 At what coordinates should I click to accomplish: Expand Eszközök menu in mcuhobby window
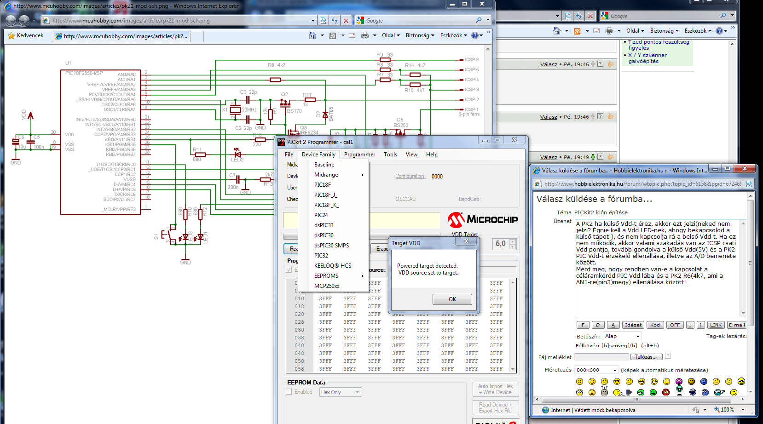pos(454,35)
